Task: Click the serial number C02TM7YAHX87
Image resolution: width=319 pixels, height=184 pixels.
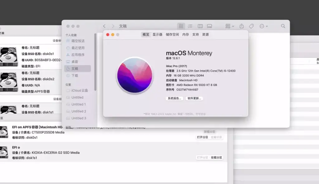Action: pos(187,90)
